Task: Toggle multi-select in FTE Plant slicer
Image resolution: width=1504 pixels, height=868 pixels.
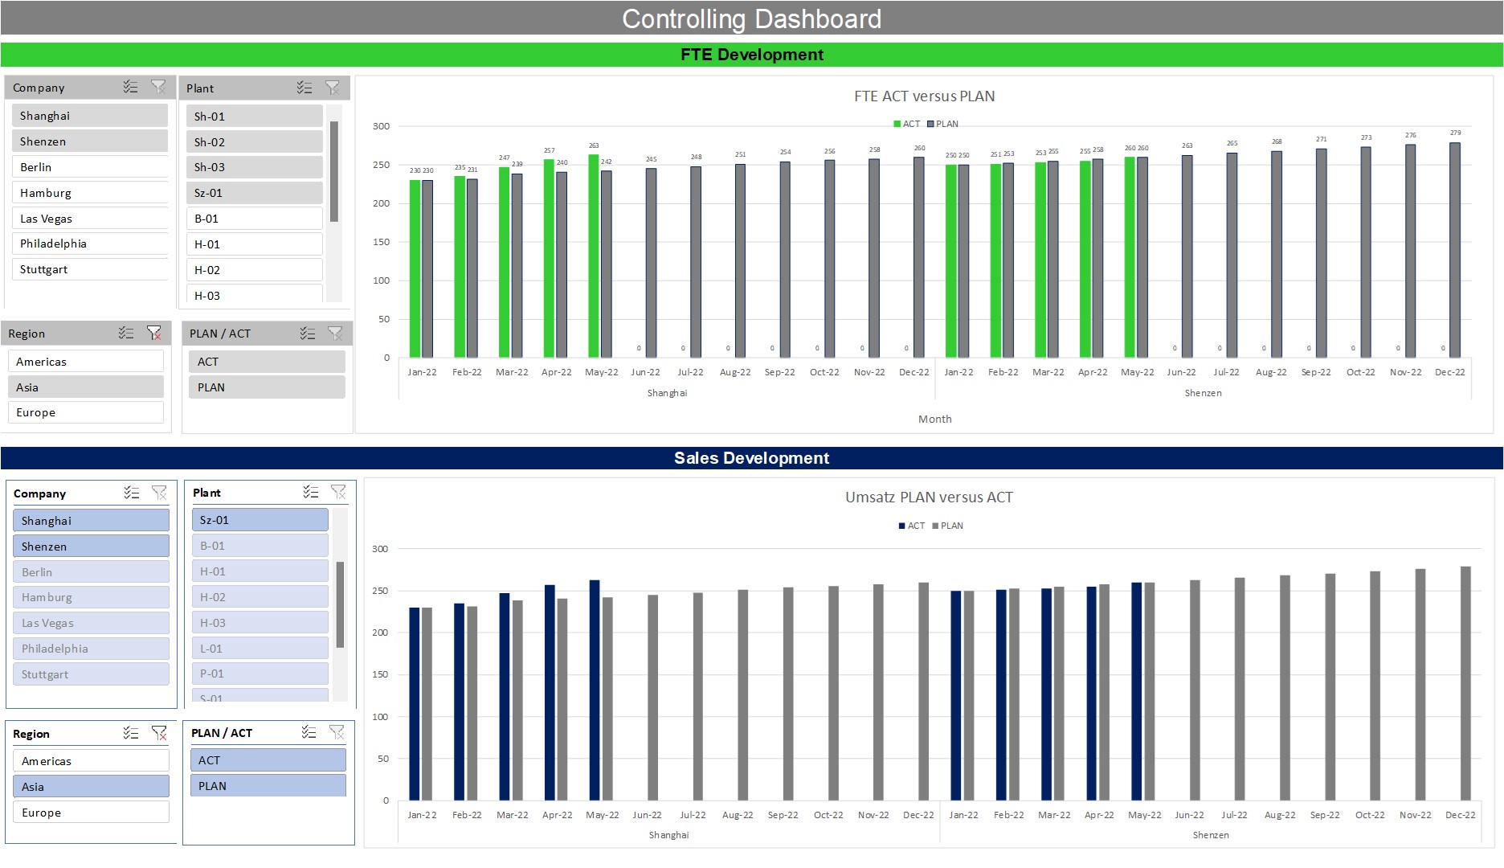Action: pos(304,88)
